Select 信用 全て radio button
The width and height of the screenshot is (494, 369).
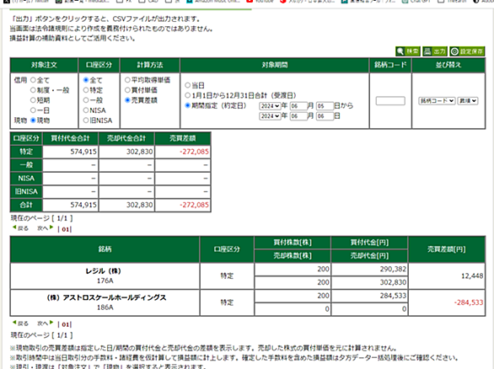tap(33, 80)
